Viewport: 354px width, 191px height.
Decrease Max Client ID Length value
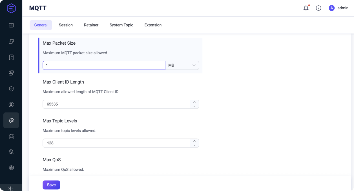click(194, 107)
